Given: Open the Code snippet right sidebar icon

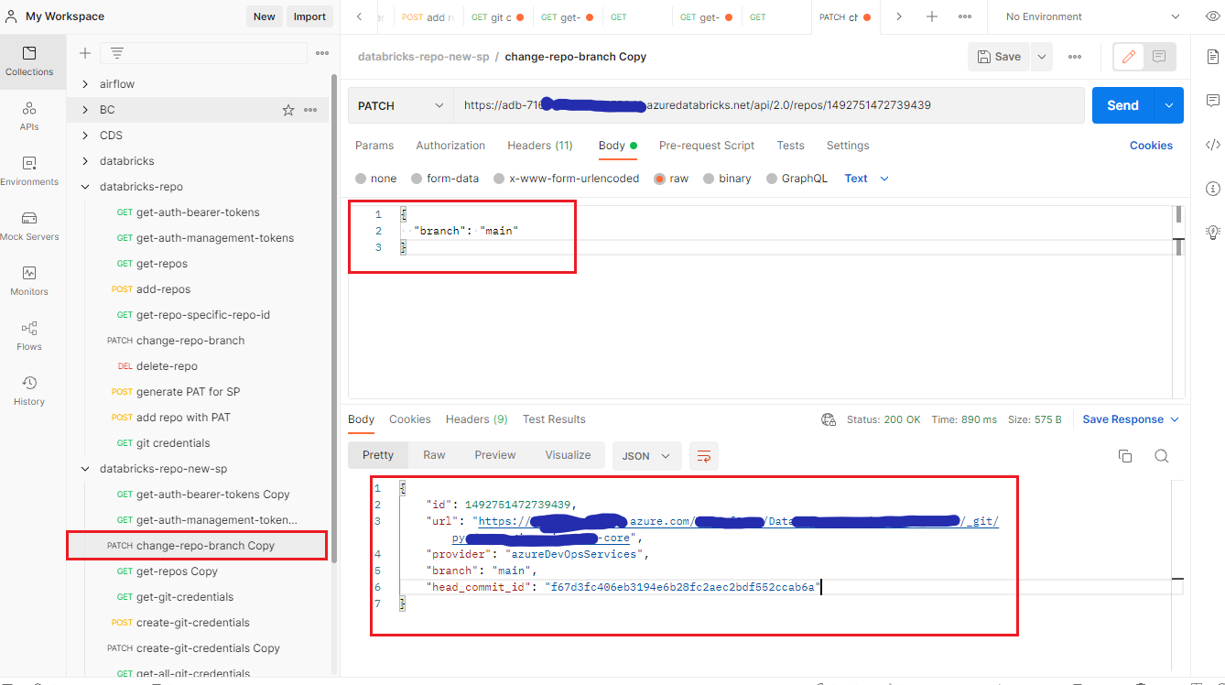Looking at the screenshot, I should 1212,144.
